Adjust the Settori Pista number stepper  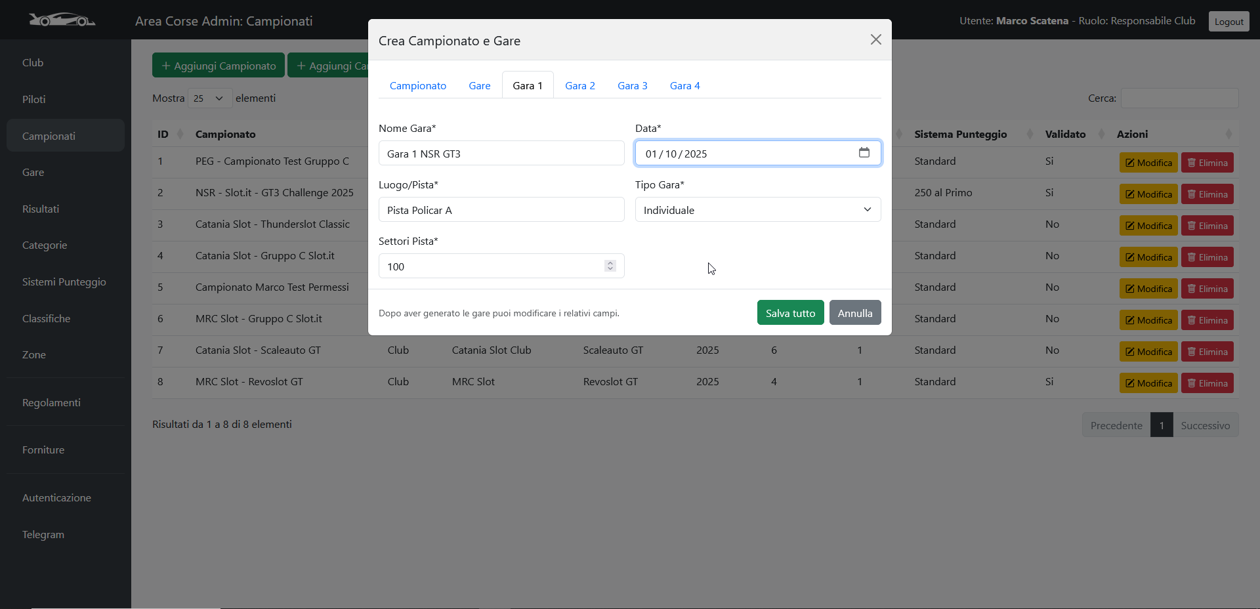[610, 266]
